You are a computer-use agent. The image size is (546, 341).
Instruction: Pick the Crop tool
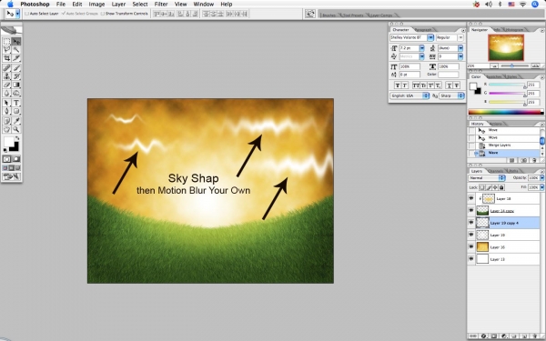point(6,58)
